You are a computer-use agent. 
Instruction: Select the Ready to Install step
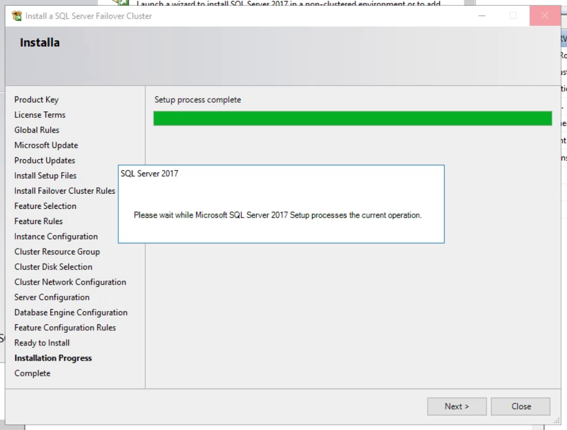42,342
